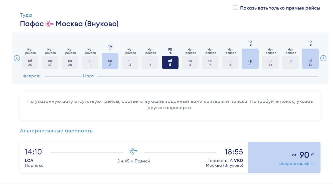Click the 90 € fare price block
The height and width of the screenshot is (184, 333).
click(x=284, y=157)
